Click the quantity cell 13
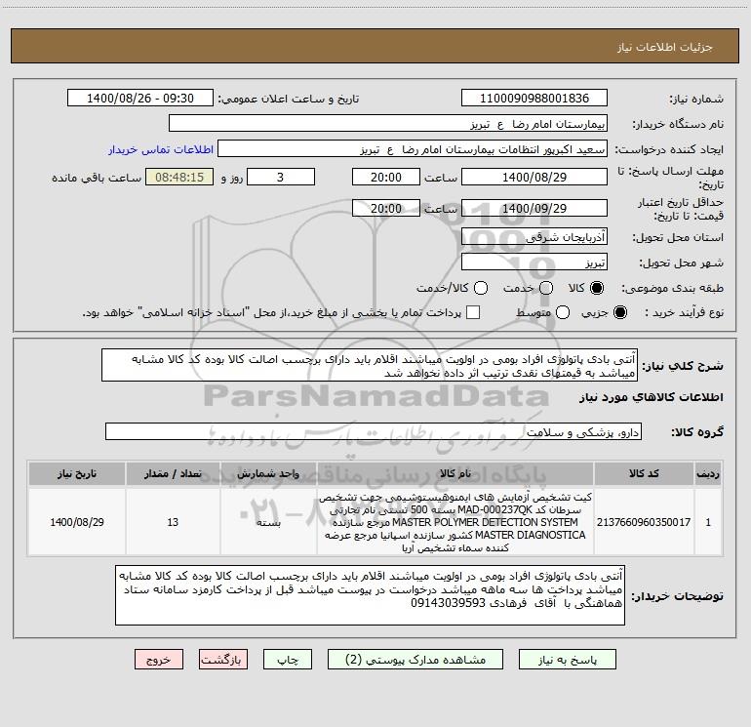The width and height of the screenshot is (751, 727). coord(173,522)
